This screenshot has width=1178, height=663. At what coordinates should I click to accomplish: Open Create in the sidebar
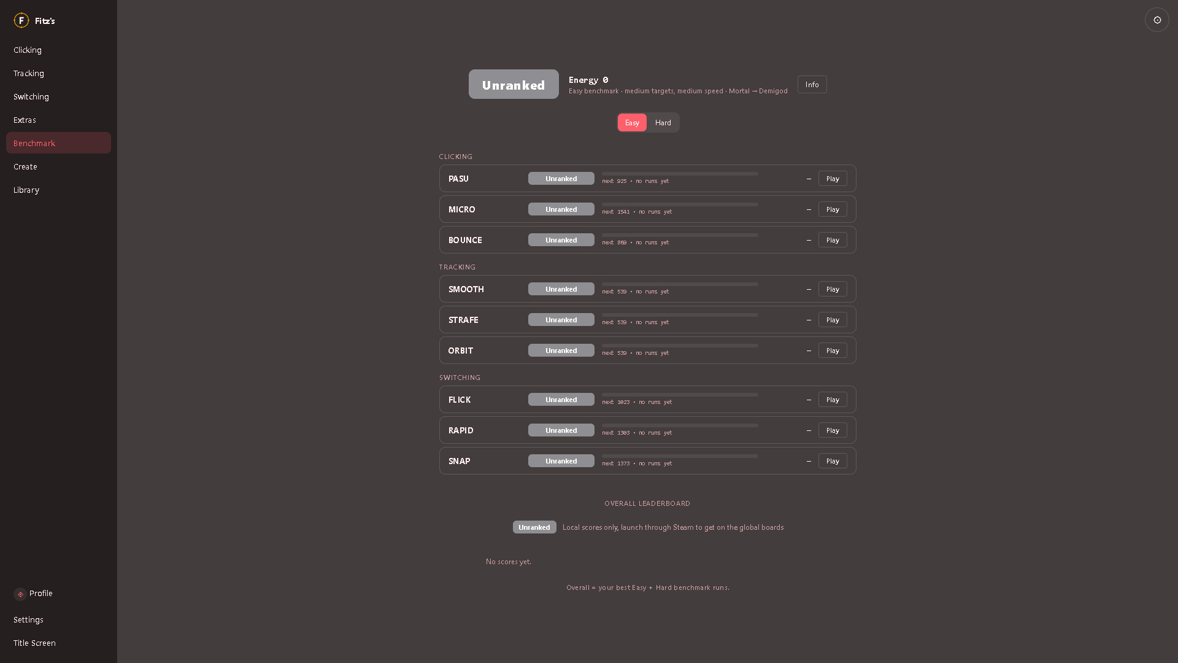click(58, 166)
